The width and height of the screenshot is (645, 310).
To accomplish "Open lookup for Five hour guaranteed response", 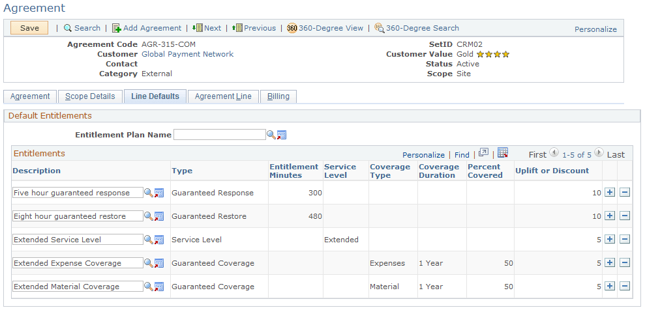I will (x=148, y=193).
